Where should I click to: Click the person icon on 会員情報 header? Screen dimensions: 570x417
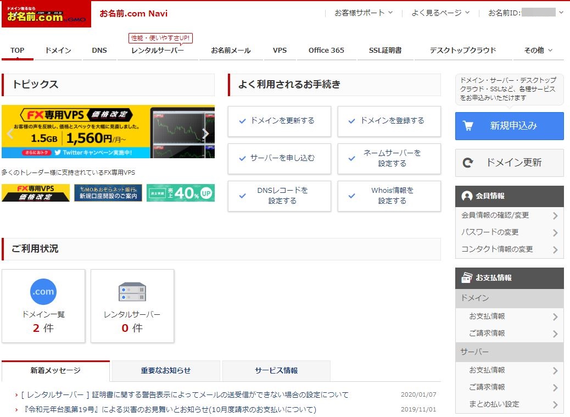[466, 196]
